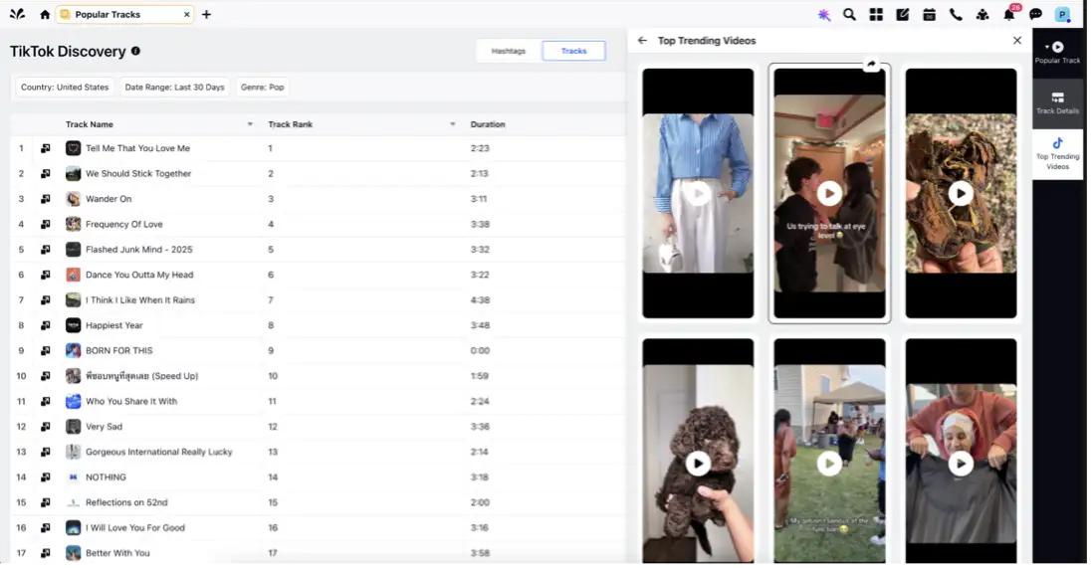Click the music icon for Happiest Year row
This screenshot has width=1091, height=568.
45,325
